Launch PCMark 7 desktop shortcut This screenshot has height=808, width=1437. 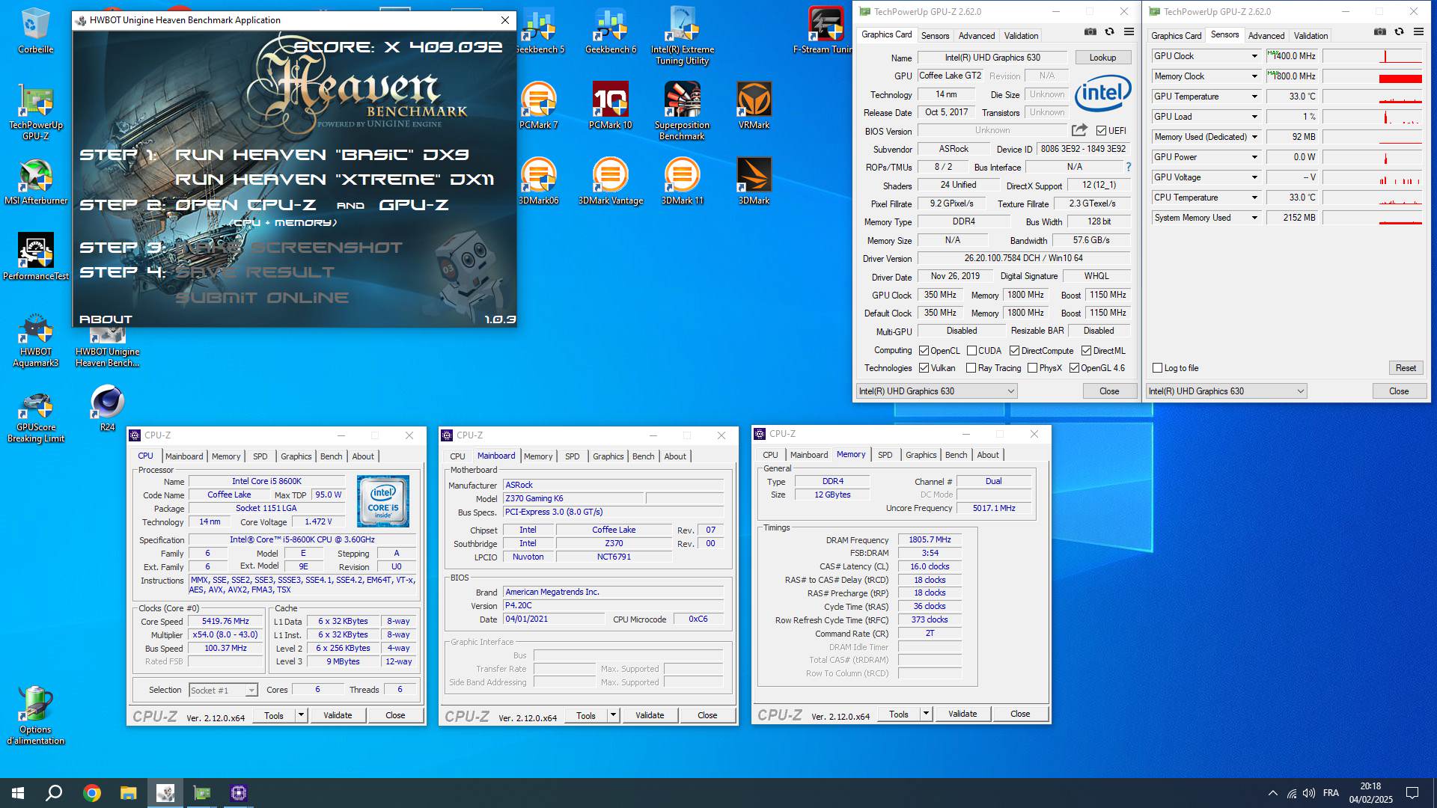538,105
